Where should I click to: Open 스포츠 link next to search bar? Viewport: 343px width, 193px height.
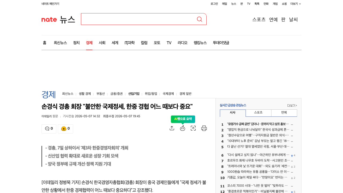[x=259, y=20]
